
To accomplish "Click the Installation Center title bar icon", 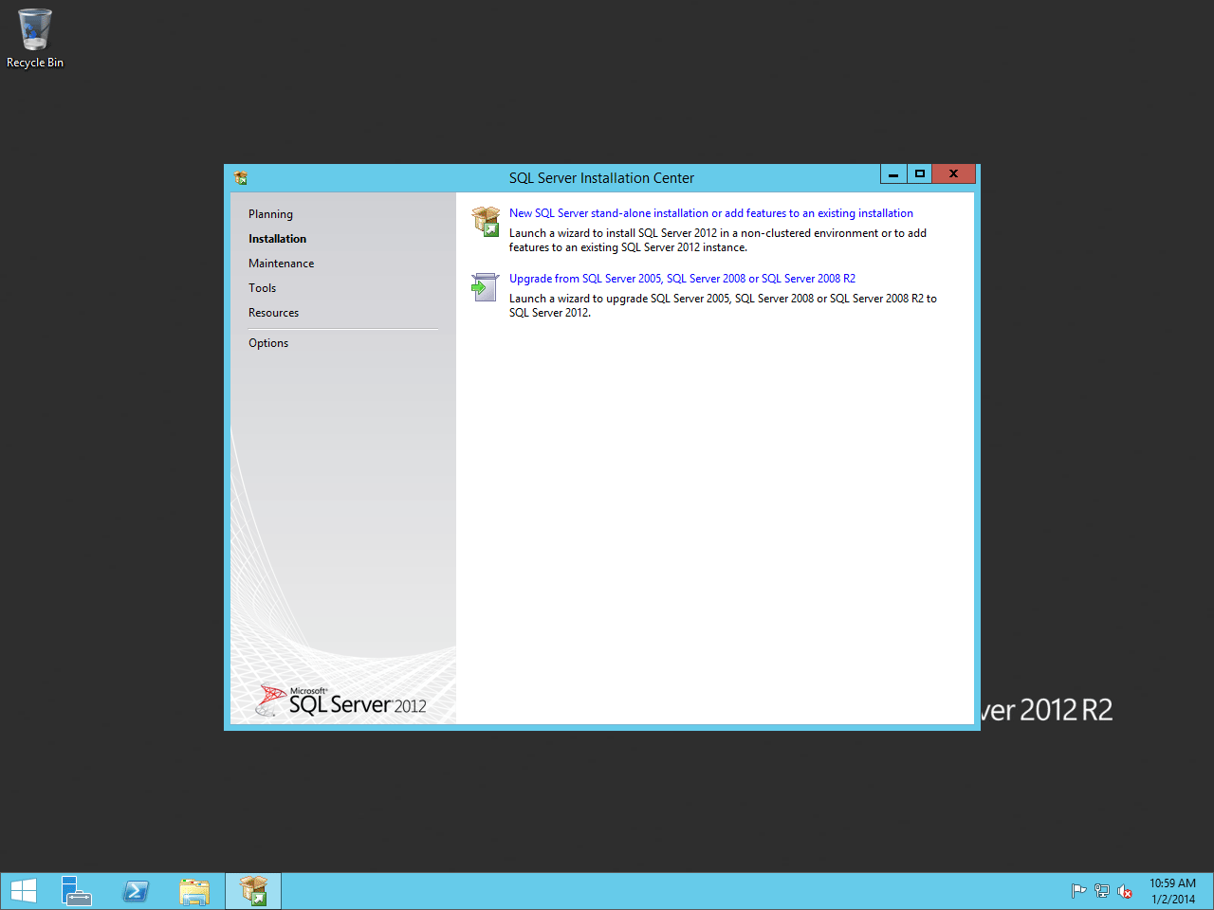I will pyautogui.click(x=241, y=177).
